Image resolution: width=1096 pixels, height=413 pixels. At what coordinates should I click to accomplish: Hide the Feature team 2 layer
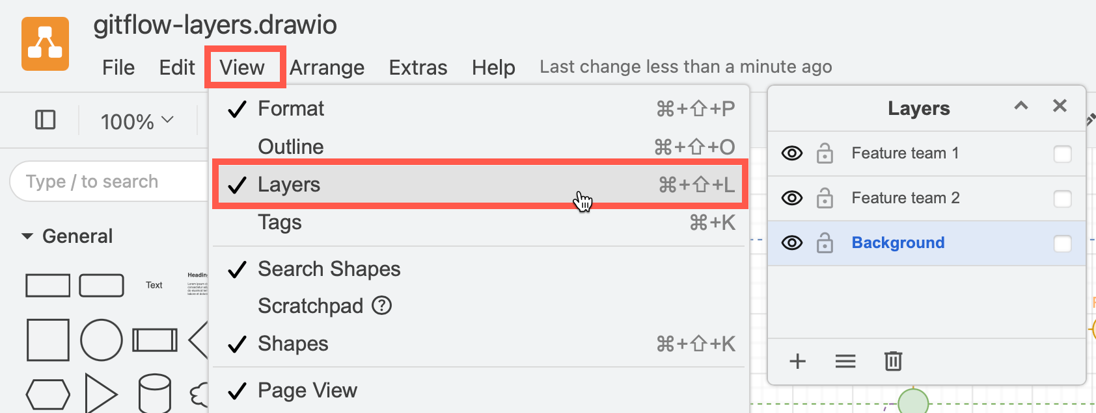pyautogui.click(x=793, y=198)
